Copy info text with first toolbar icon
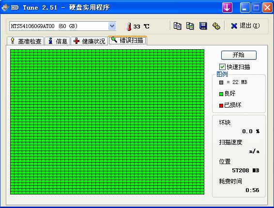The width and height of the screenshot is (274, 208). click(177, 26)
